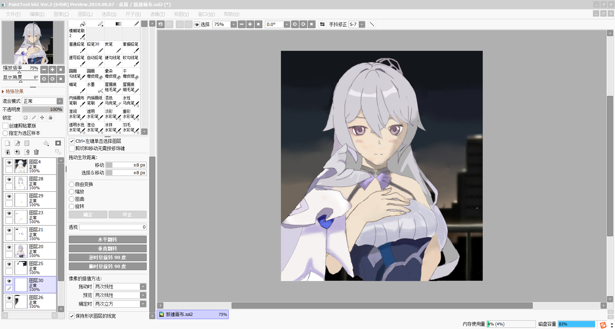Click the 逆时针旋转 90 度 button
Screen dimensions: 615x329
tap(108, 257)
